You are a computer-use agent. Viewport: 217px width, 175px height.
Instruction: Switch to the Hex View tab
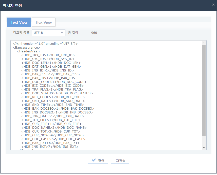[x=44, y=22]
